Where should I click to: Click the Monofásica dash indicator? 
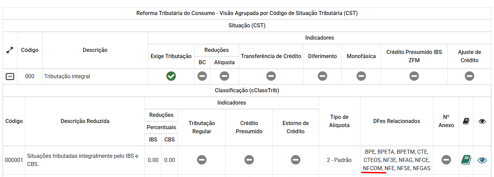361,76
